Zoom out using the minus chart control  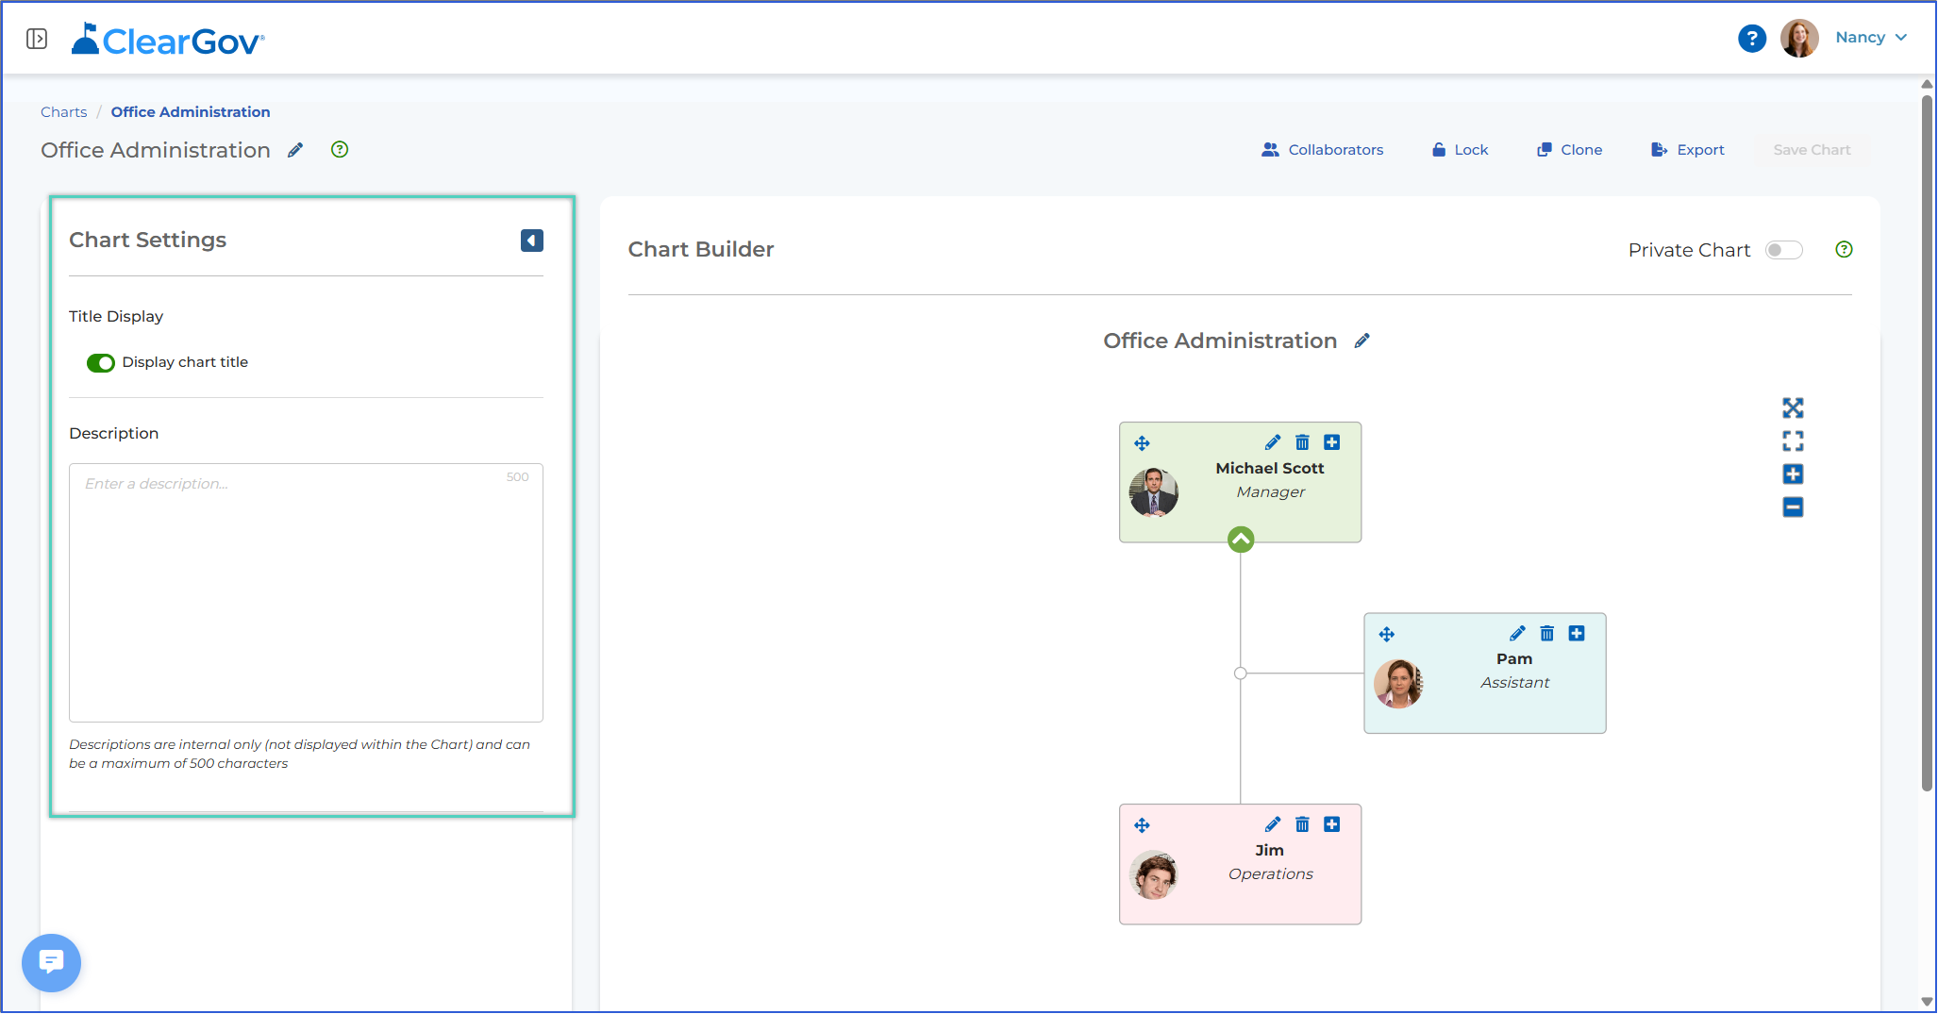pos(1794,507)
